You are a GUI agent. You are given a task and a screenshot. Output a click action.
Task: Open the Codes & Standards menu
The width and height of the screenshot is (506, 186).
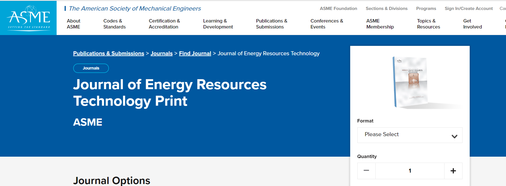pos(114,24)
